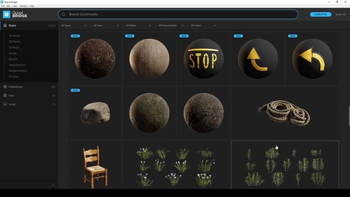Viewport: 350px width, 197px height.
Task: Click NEW badge on the STOP decal
Action: click(x=184, y=36)
